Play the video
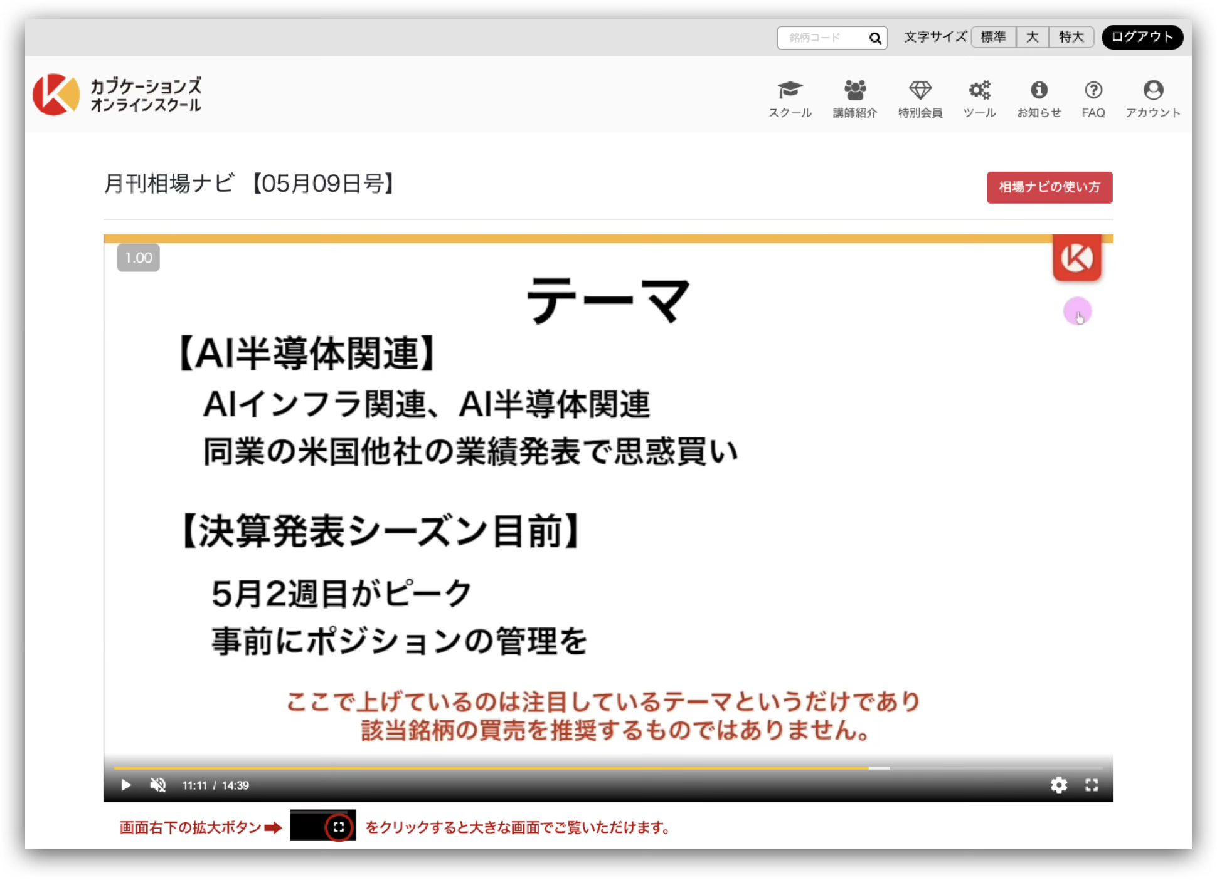This screenshot has height=880, width=1217. (125, 785)
